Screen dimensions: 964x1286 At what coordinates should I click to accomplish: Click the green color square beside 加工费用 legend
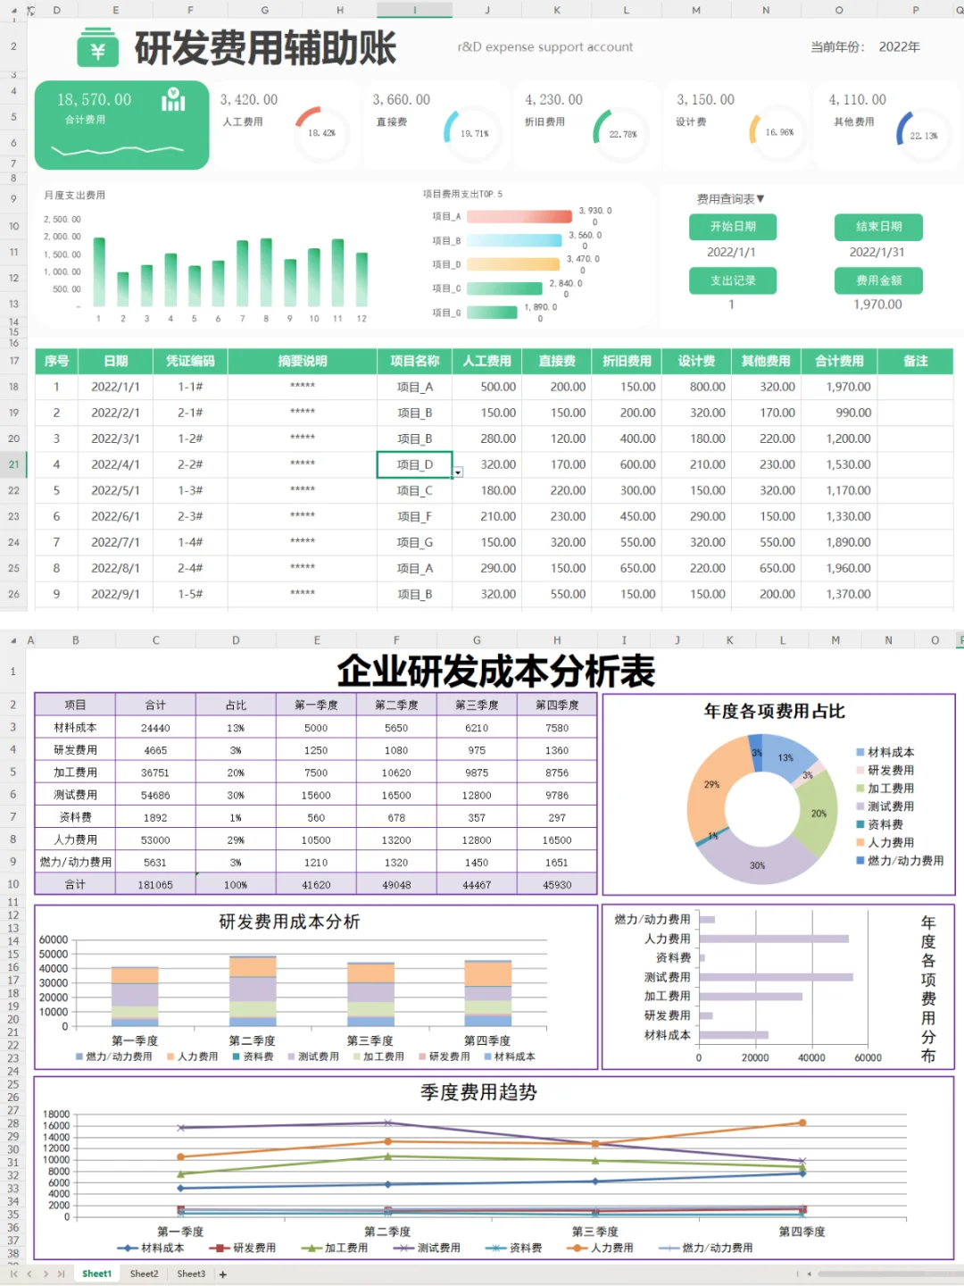[x=860, y=788]
